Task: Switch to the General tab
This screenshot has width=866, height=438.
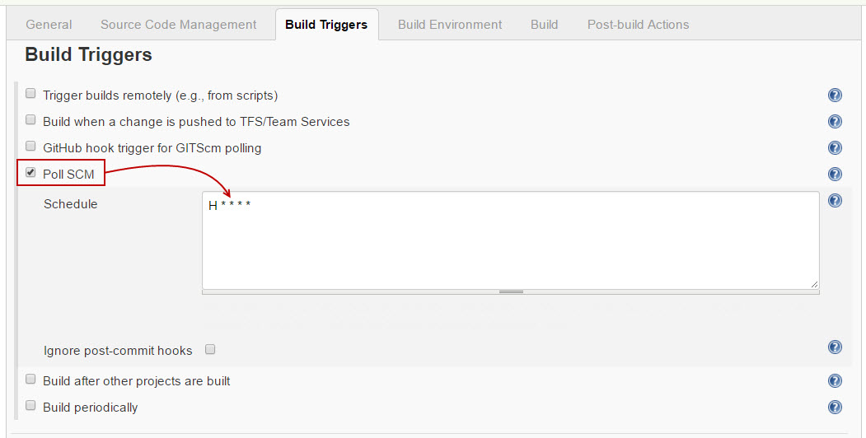Action: [x=49, y=25]
